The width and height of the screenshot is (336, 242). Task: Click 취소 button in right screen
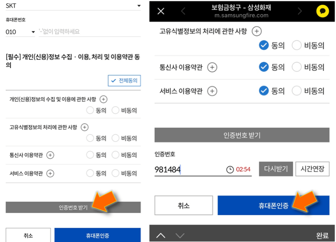[184, 205]
